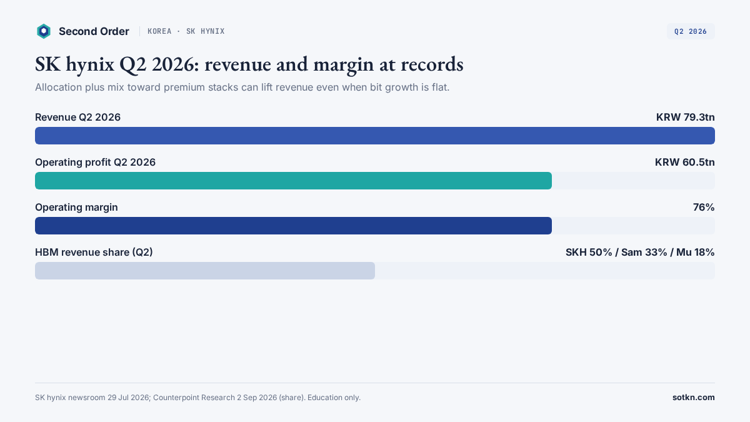
Task: Click the dark blue Operating margin bar
Action: pos(293,226)
